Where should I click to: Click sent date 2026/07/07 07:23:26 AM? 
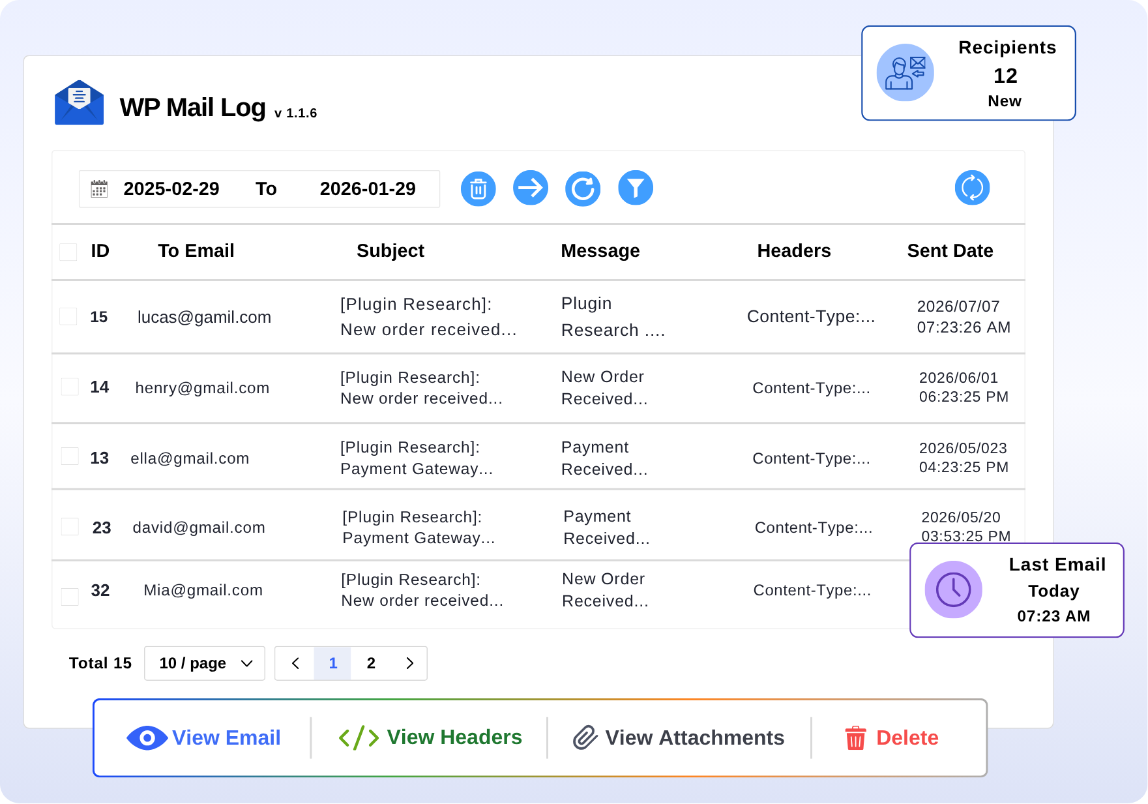coord(964,317)
